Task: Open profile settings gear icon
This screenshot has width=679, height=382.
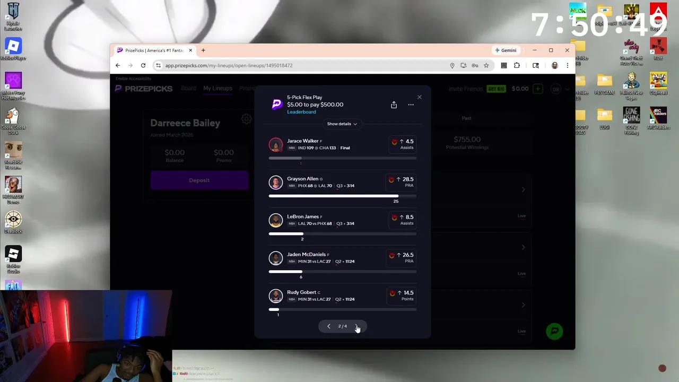Action: (246, 119)
